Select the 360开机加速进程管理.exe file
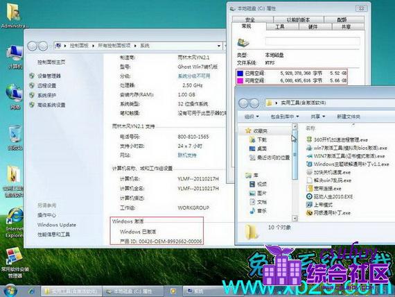395x297 pixels. [337, 139]
